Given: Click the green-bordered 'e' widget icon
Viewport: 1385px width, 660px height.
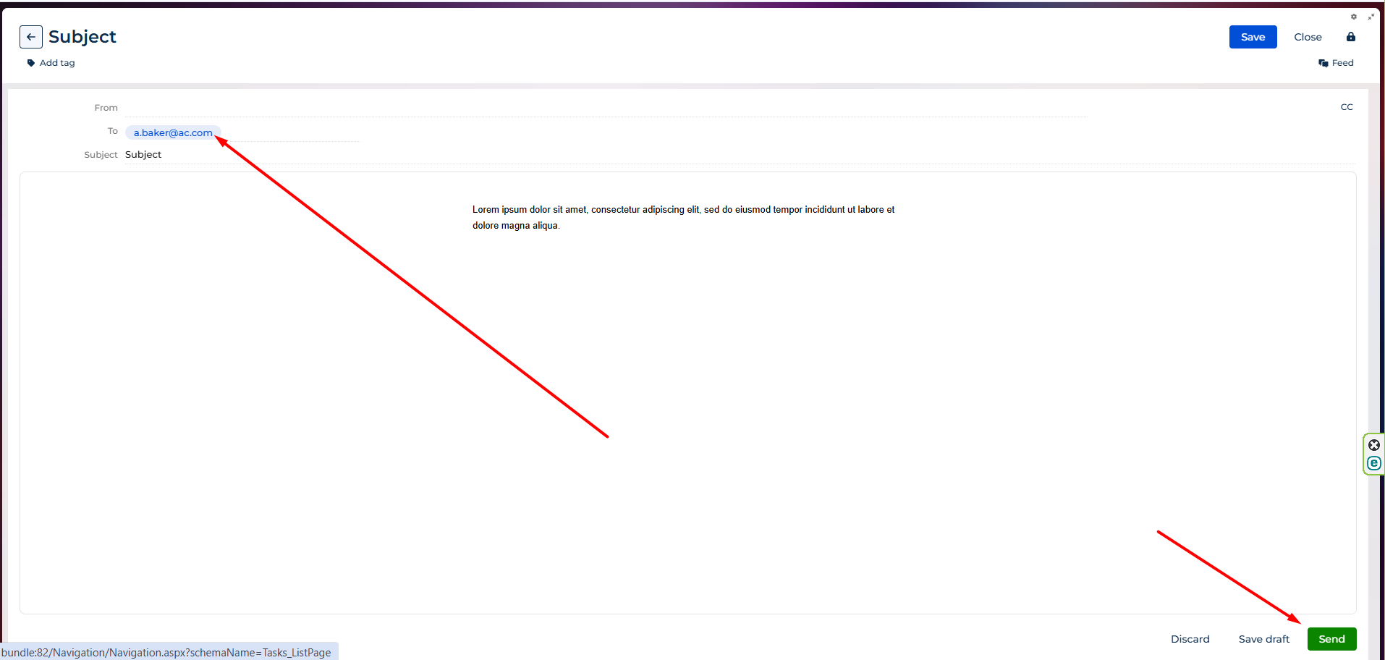Looking at the screenshot, I should click(x=1373, y=463).
